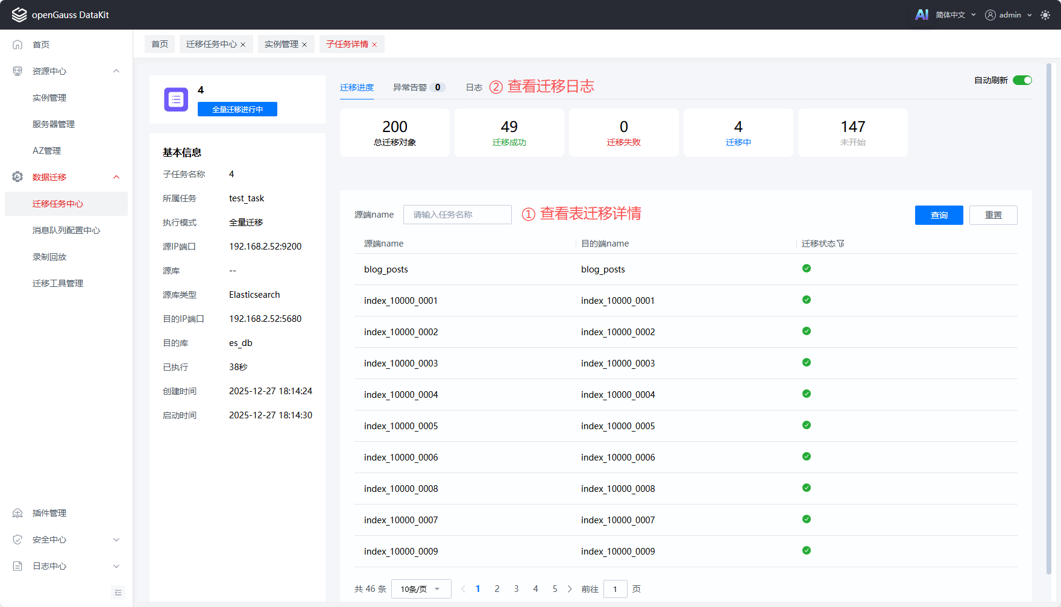
Task: Click the 安全中心 shield icon
Action: [17, 539]
